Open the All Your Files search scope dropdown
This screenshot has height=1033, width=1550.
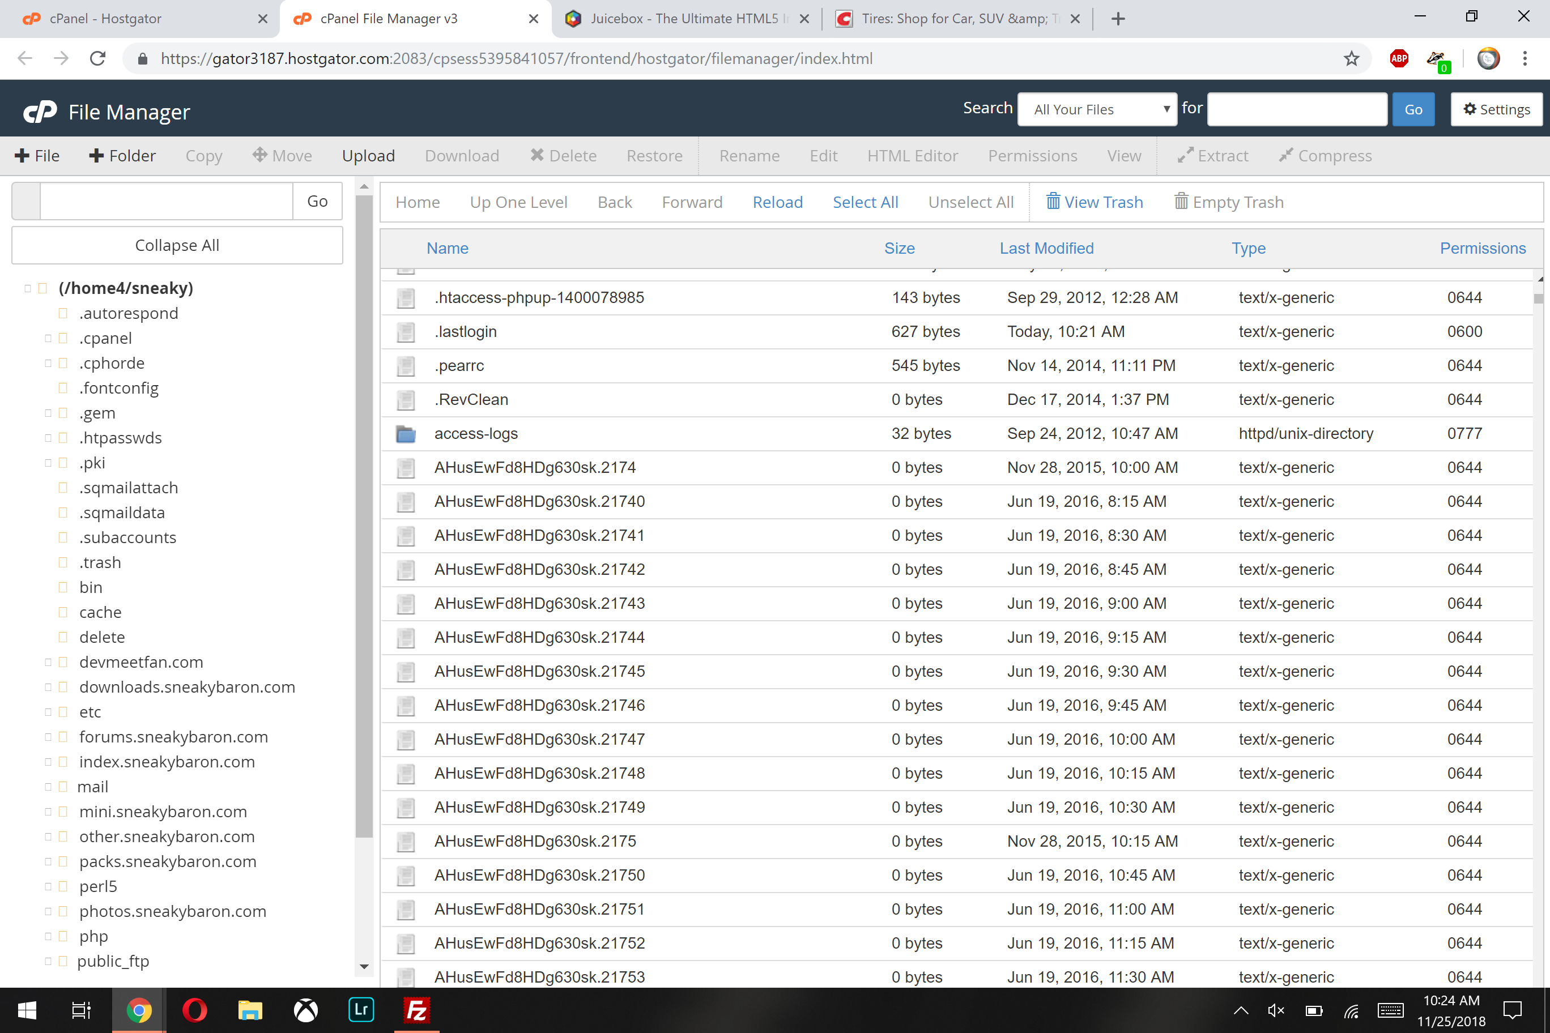point(1097,109)
